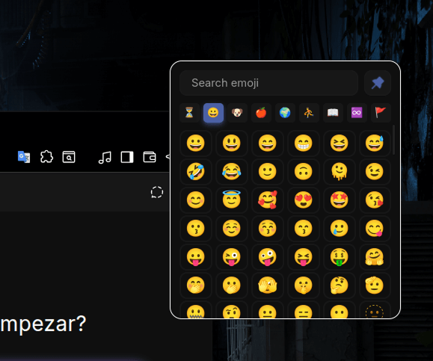This screenshot has height=361, width=433.
Task: Pick the face blowing a kiss emoji
Action: click(x=375, y=200)
